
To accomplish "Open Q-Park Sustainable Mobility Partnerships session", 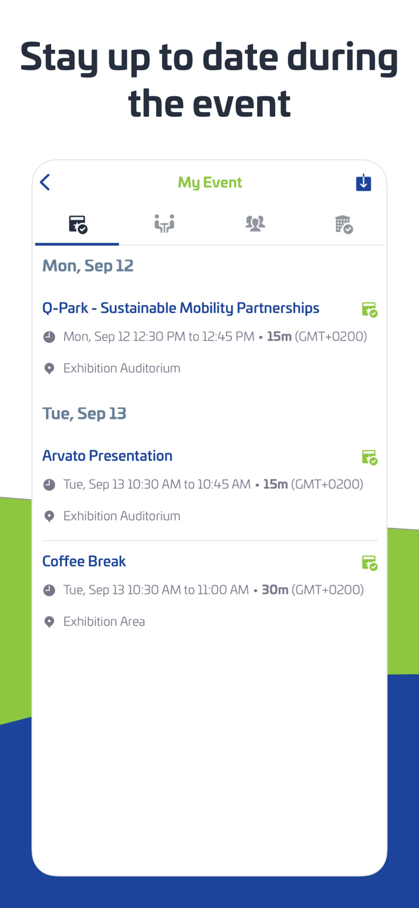I will [x=181, y=308].
